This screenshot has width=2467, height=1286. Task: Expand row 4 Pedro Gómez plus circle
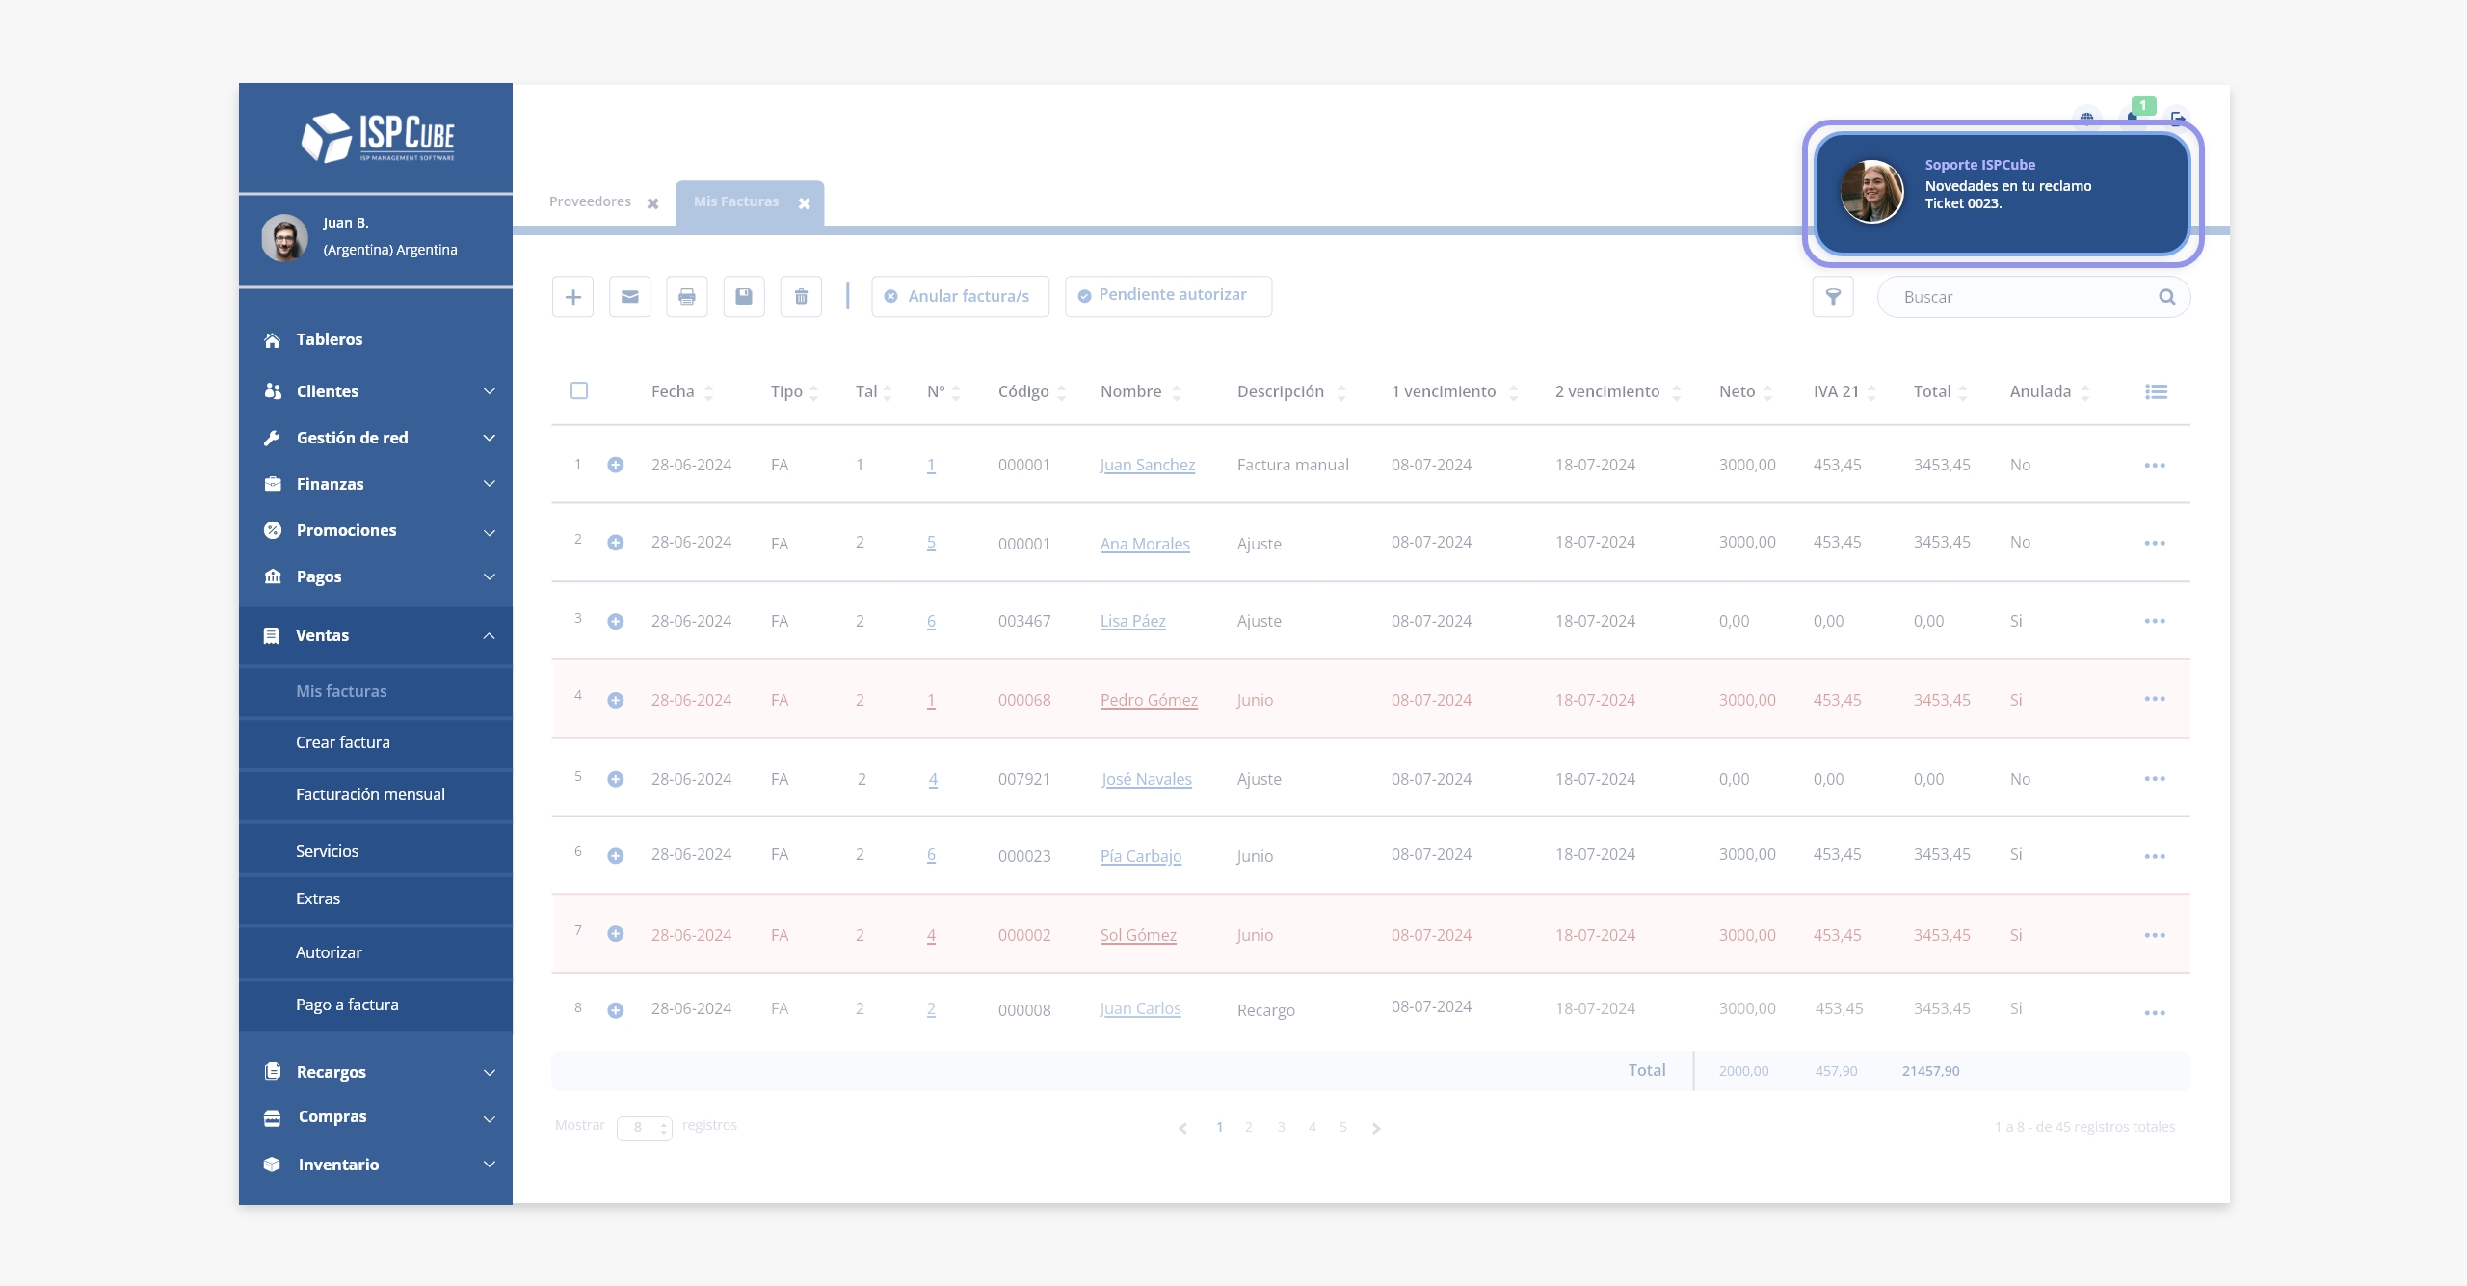click(615, 700)
